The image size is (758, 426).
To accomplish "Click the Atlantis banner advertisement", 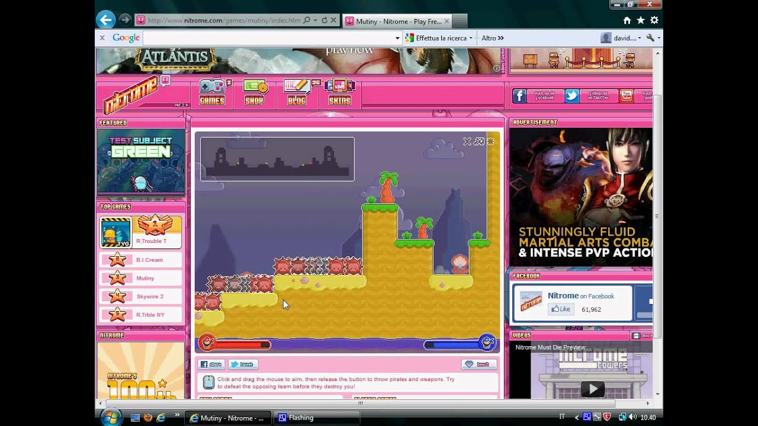I will point(297,61).
